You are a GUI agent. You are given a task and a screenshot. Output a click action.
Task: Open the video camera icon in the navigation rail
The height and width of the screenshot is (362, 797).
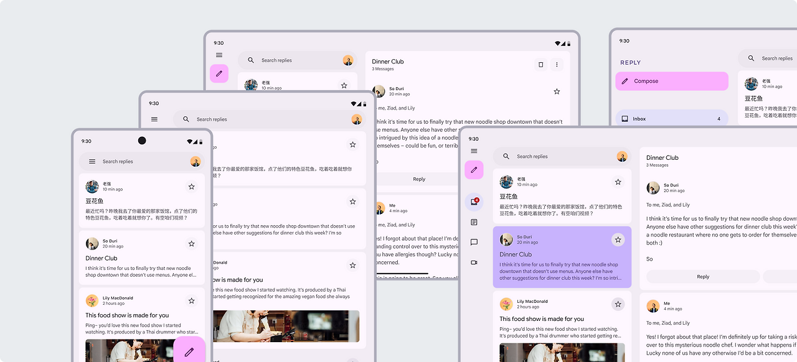click(474, 262)
